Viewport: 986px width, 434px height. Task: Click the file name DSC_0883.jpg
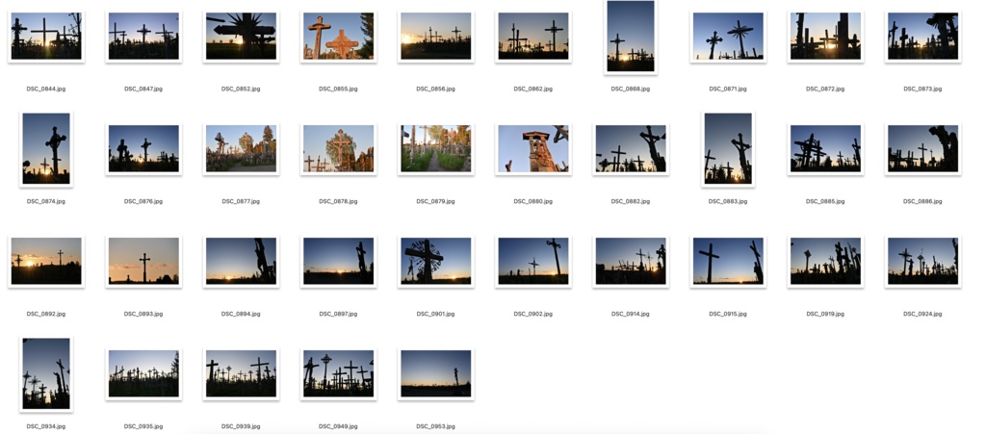click(x=728, y=202)
